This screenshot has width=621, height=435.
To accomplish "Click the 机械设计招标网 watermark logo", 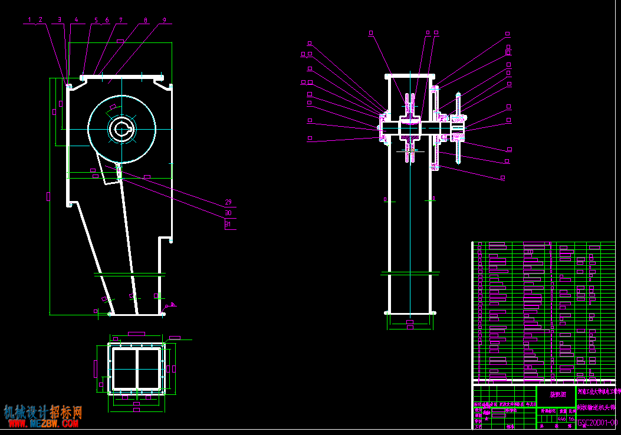I will coord(43,413).
